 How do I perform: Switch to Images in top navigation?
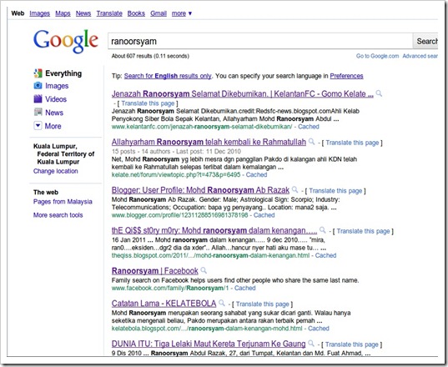[x=40, y=13]
